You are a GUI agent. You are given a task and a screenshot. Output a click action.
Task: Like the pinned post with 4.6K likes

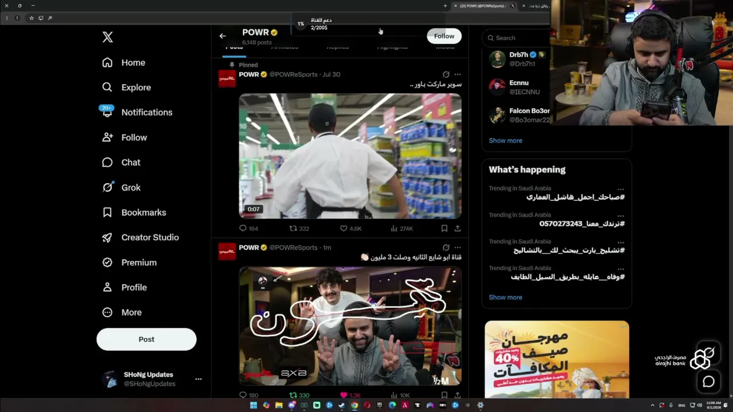click(350, 228)
